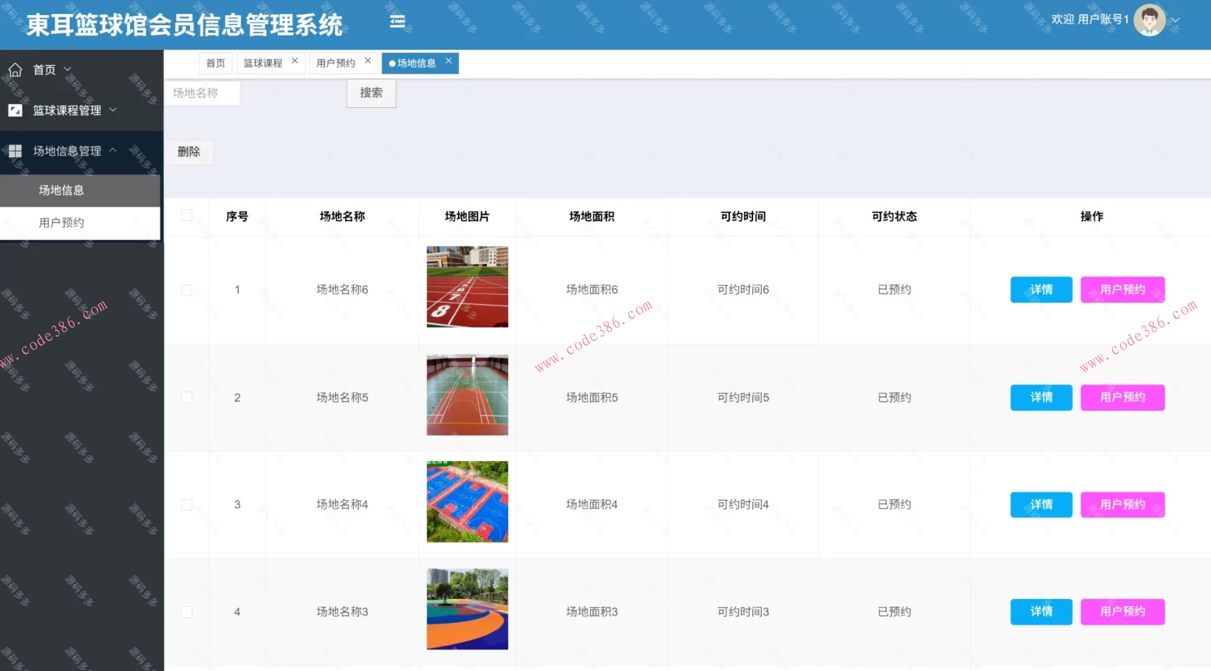Viewport: 1211px width, 671px height.
Task: Check the select-all checkbox in table header
Action: tap(186, 215)
